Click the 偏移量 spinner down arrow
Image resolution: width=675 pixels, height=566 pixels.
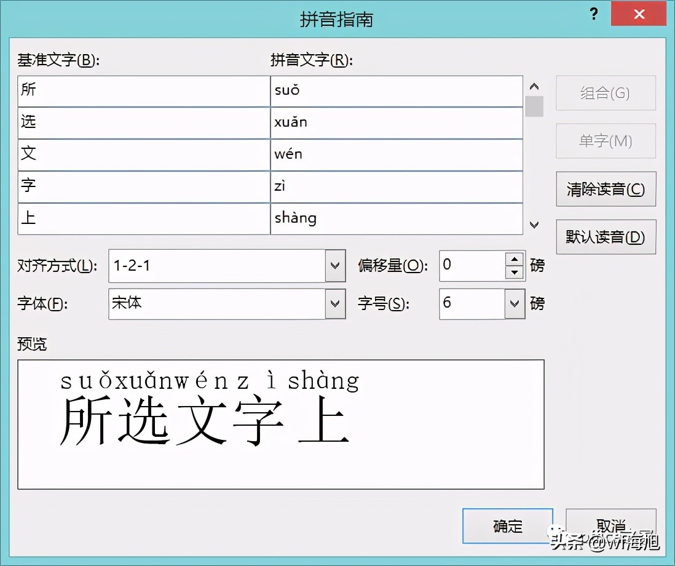[x=515, y=272]
